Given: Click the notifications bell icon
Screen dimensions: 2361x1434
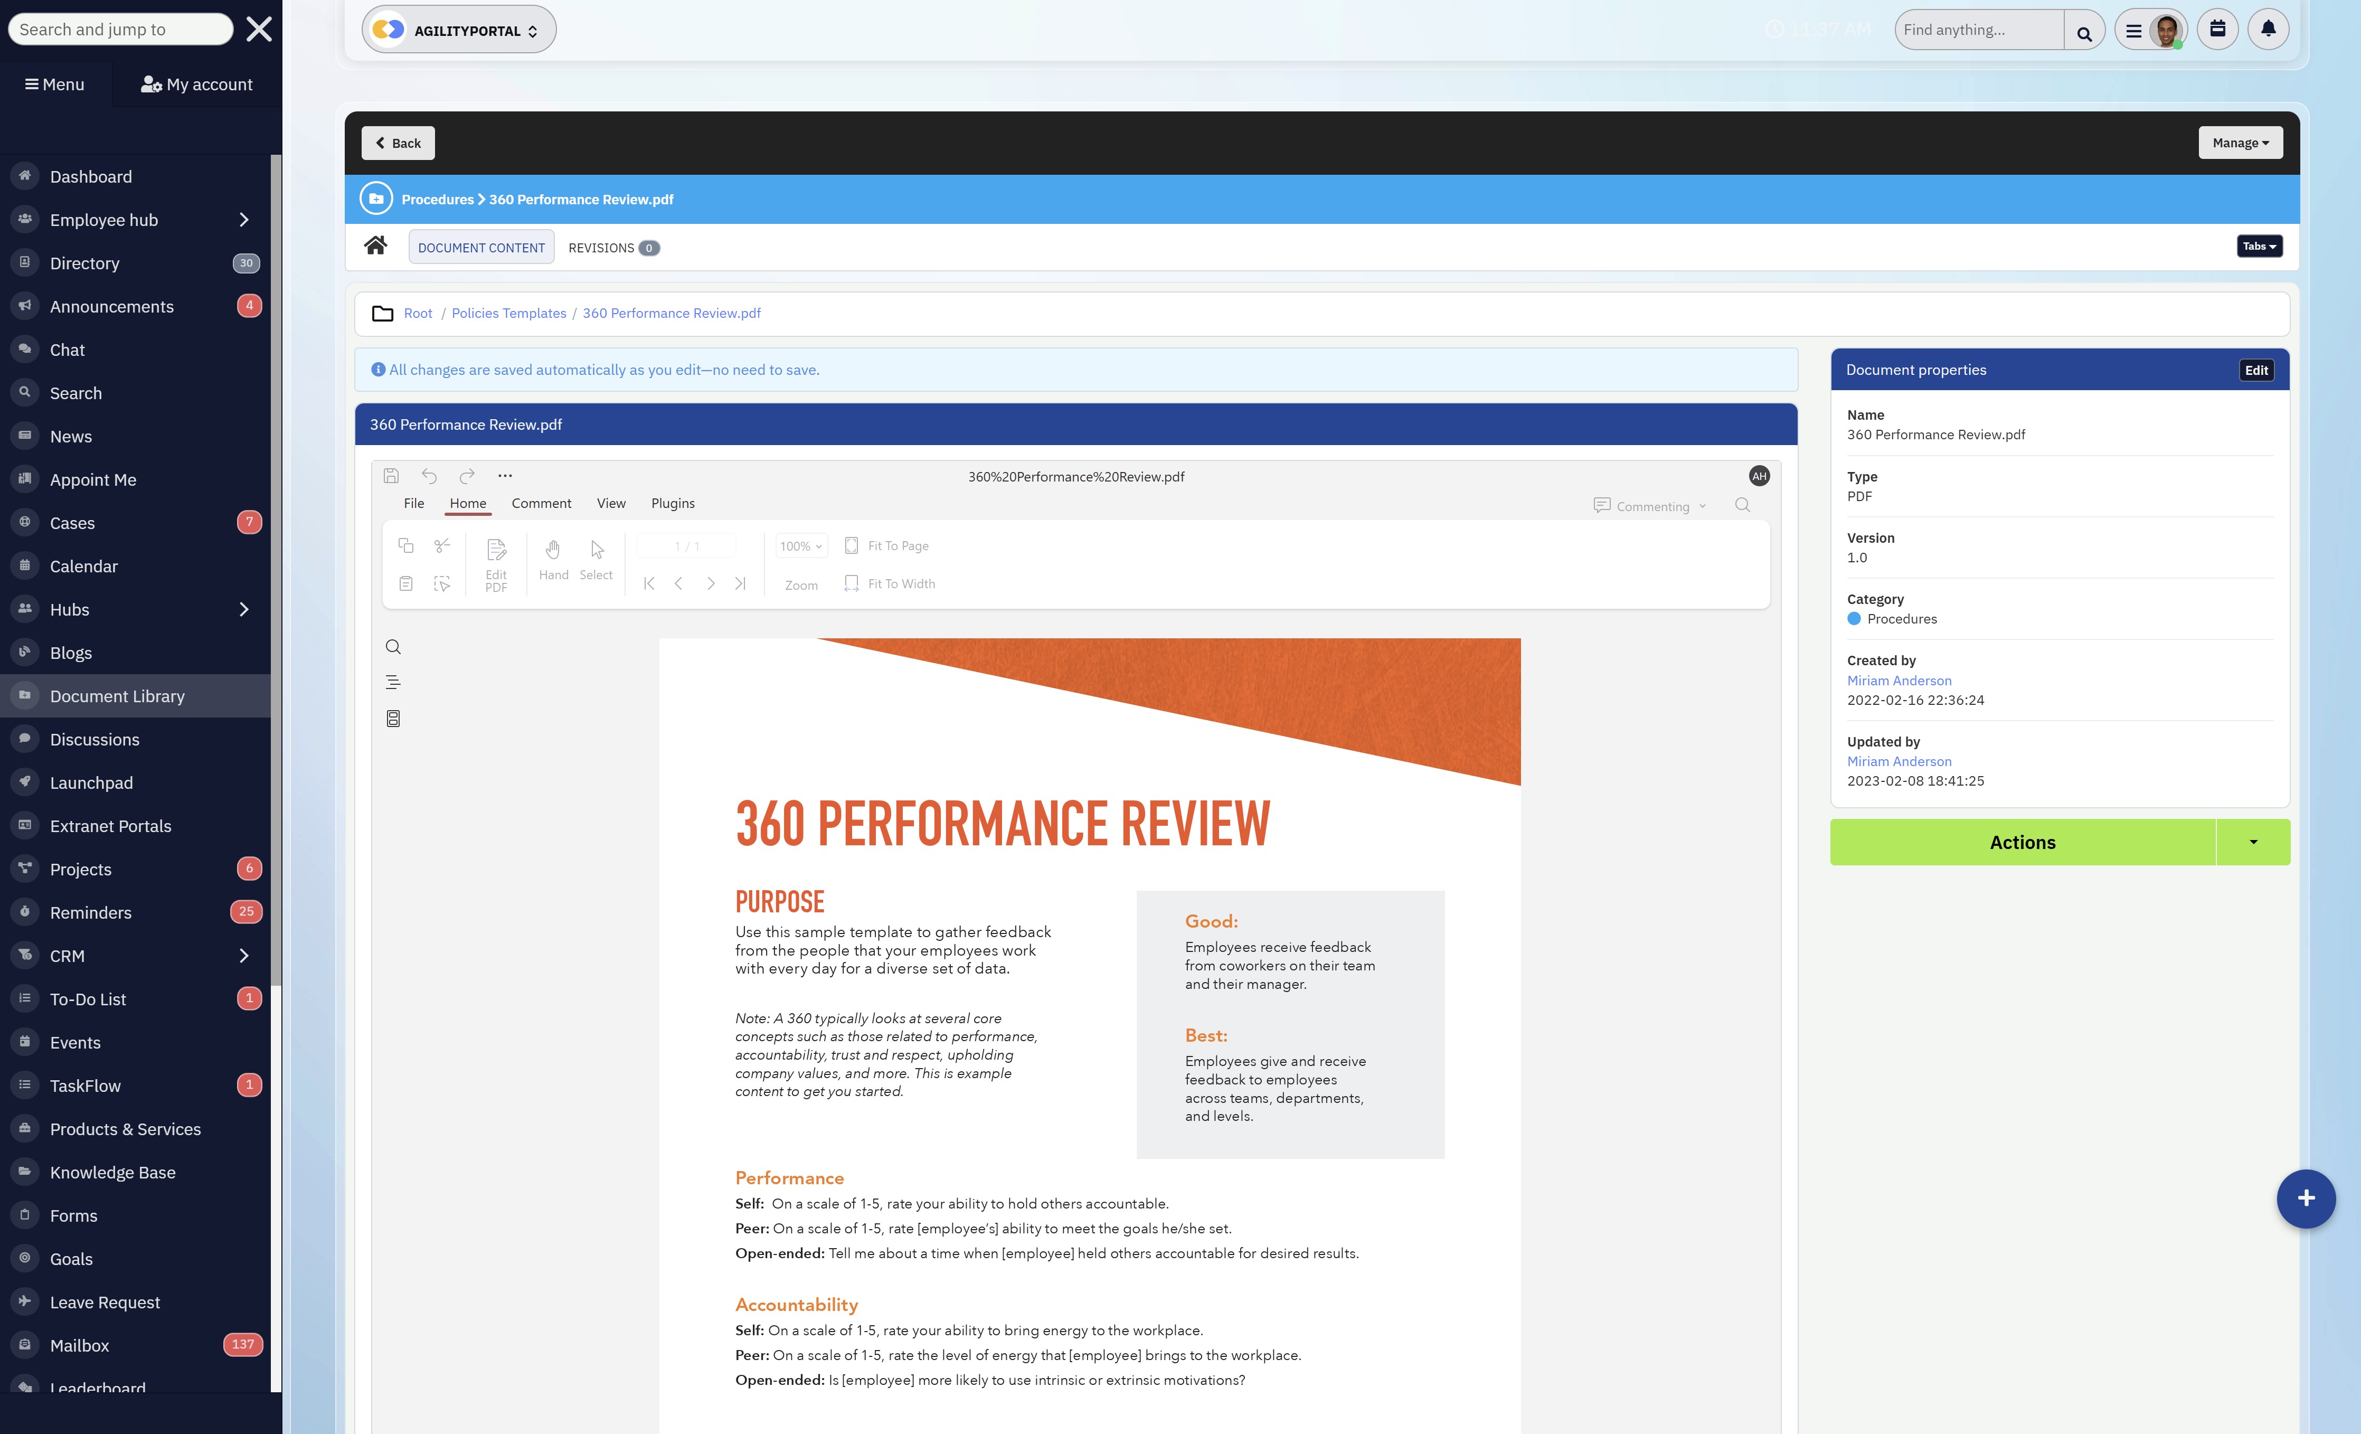Looking at the screenshot, I should tap(2267, 29).
